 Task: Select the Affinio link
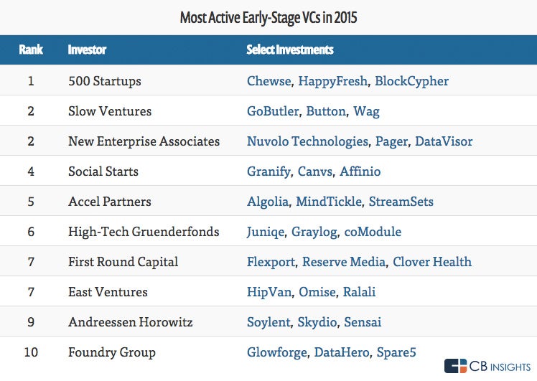[x=360, y=171]
